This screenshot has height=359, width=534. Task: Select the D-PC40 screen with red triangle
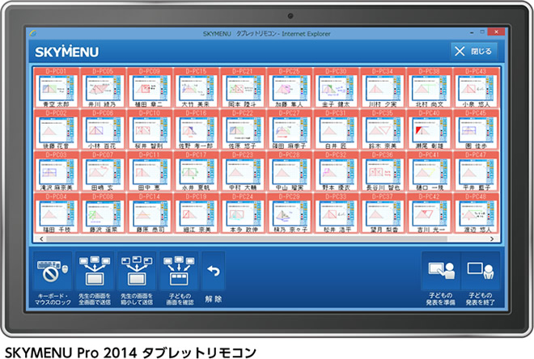tap(429, 129)
